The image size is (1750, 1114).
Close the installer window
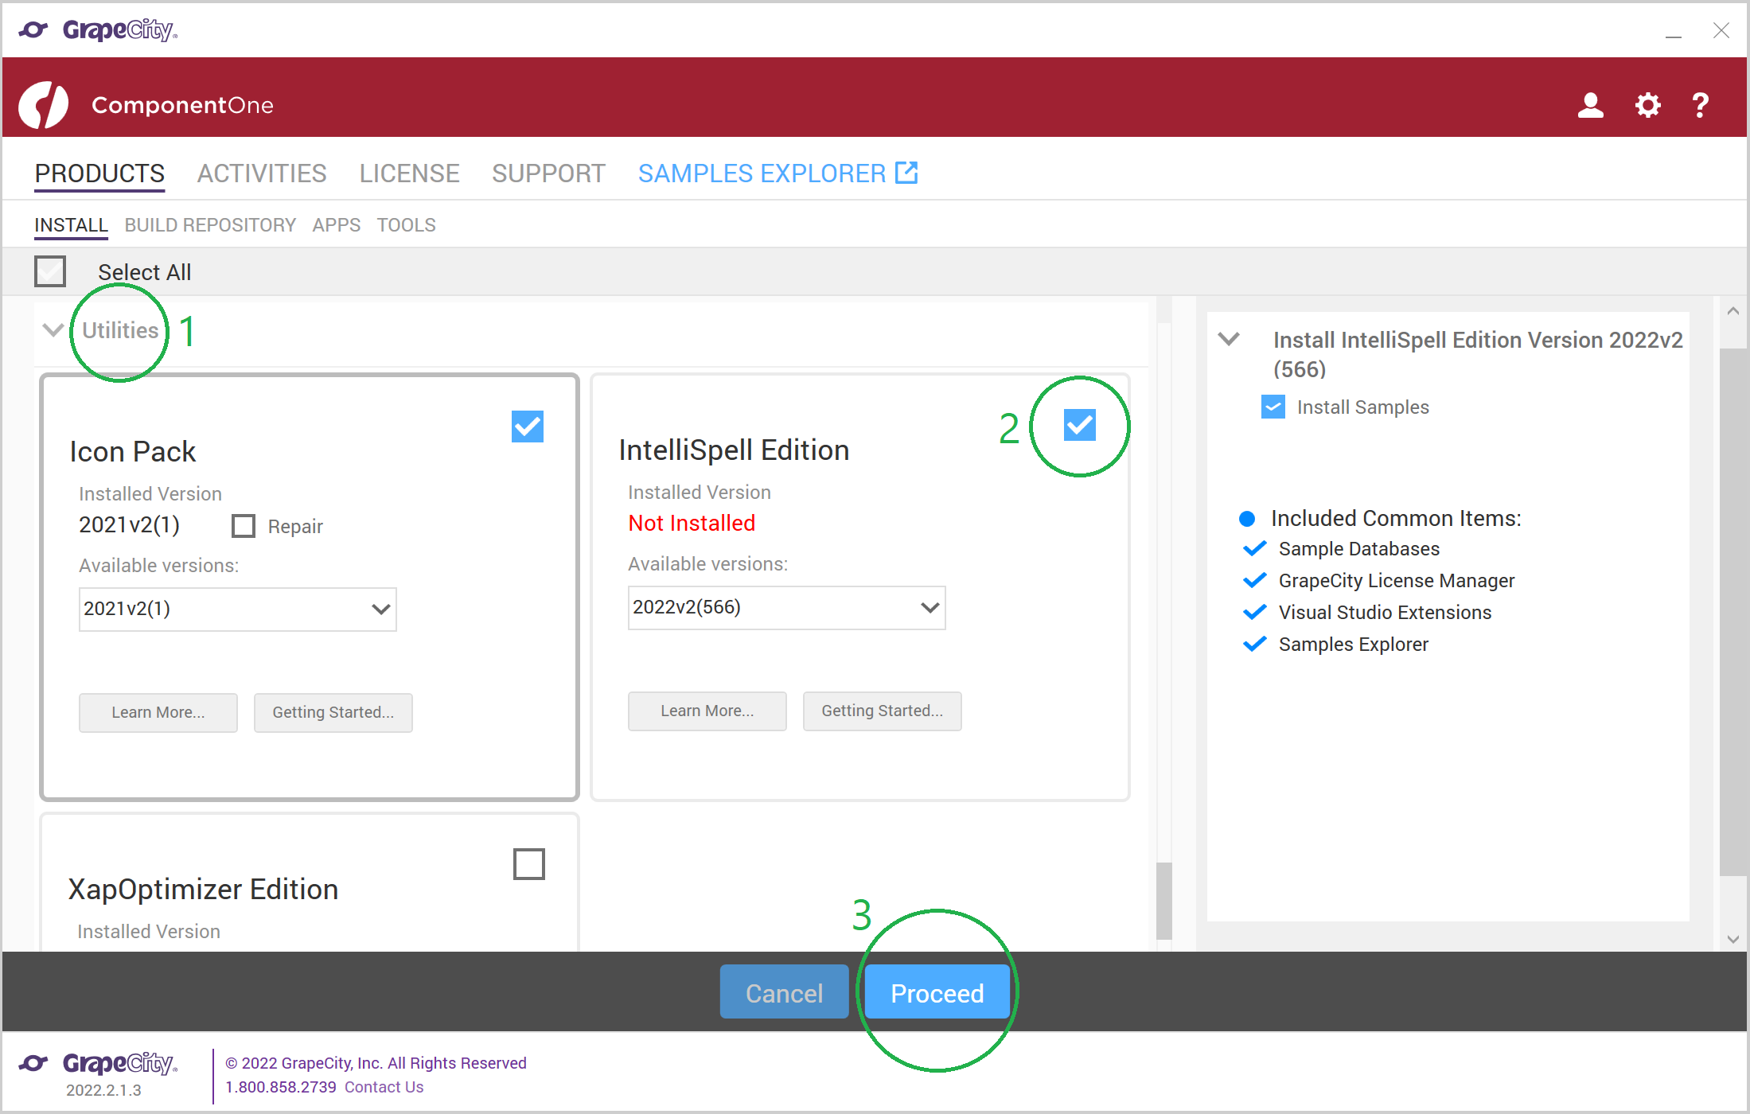coord(1721,30)
